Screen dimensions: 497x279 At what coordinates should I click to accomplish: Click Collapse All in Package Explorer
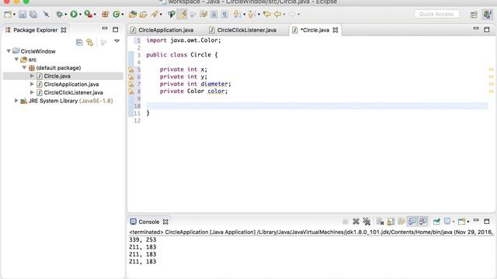coord(79,42)
